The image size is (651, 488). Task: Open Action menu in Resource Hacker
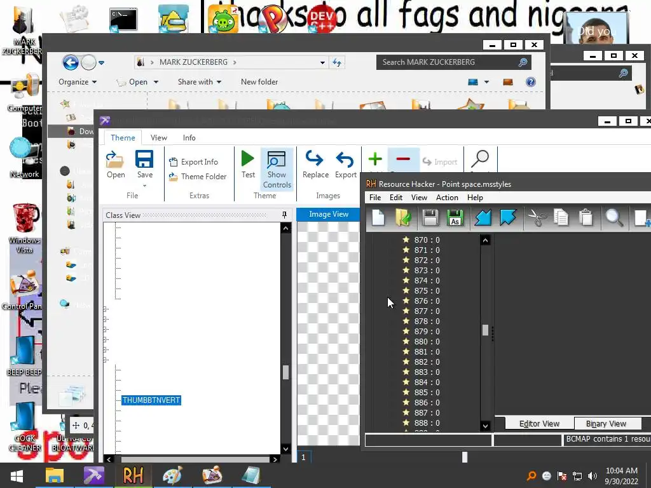point(447,198)
